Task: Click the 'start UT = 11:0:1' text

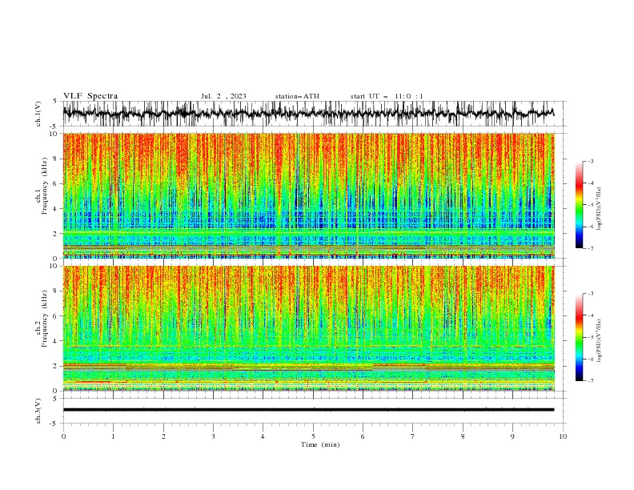Action: pyautogui.click(x=387, y=96)
